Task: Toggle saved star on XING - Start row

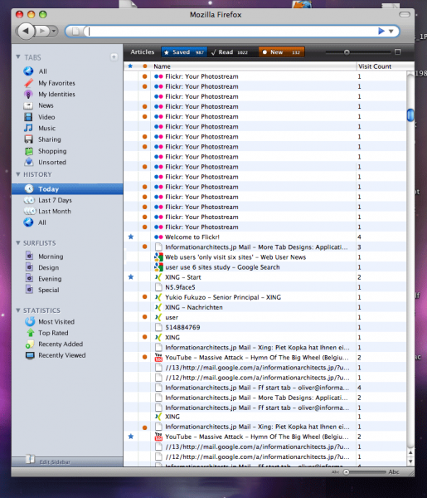Action: pyautogui.click(x=131, y=277)
